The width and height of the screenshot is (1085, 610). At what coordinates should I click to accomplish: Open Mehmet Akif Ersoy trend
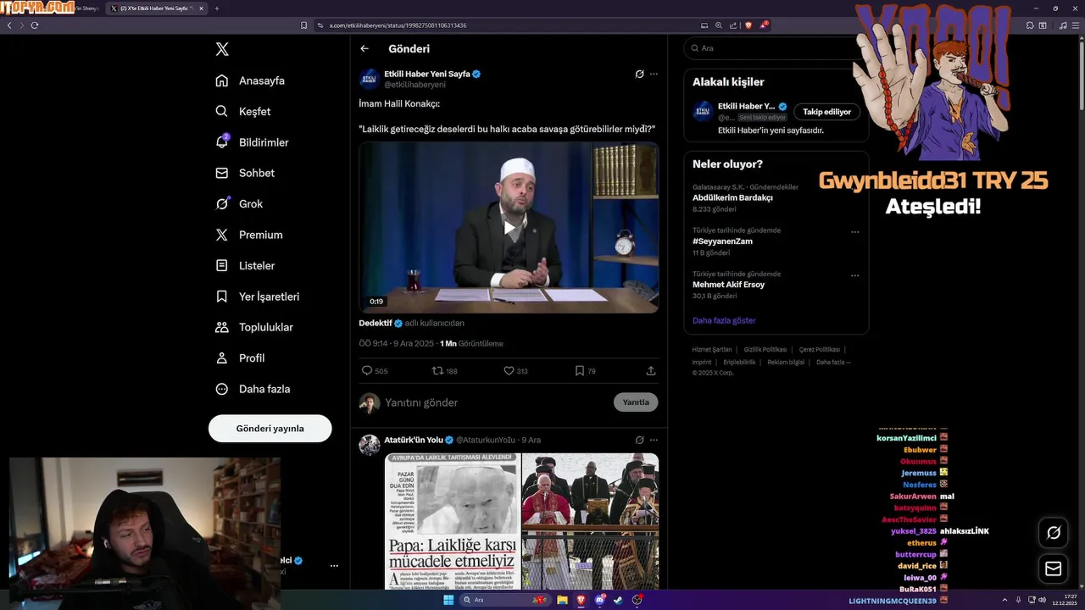728,285
